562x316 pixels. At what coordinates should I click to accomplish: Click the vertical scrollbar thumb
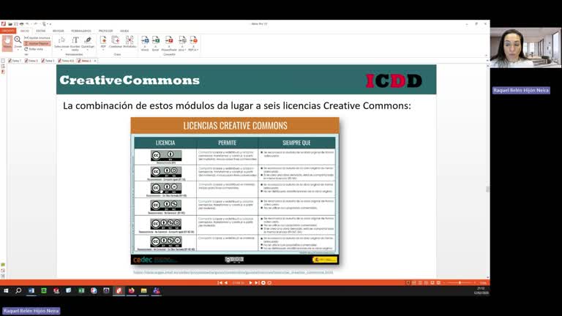pos(487,189)
